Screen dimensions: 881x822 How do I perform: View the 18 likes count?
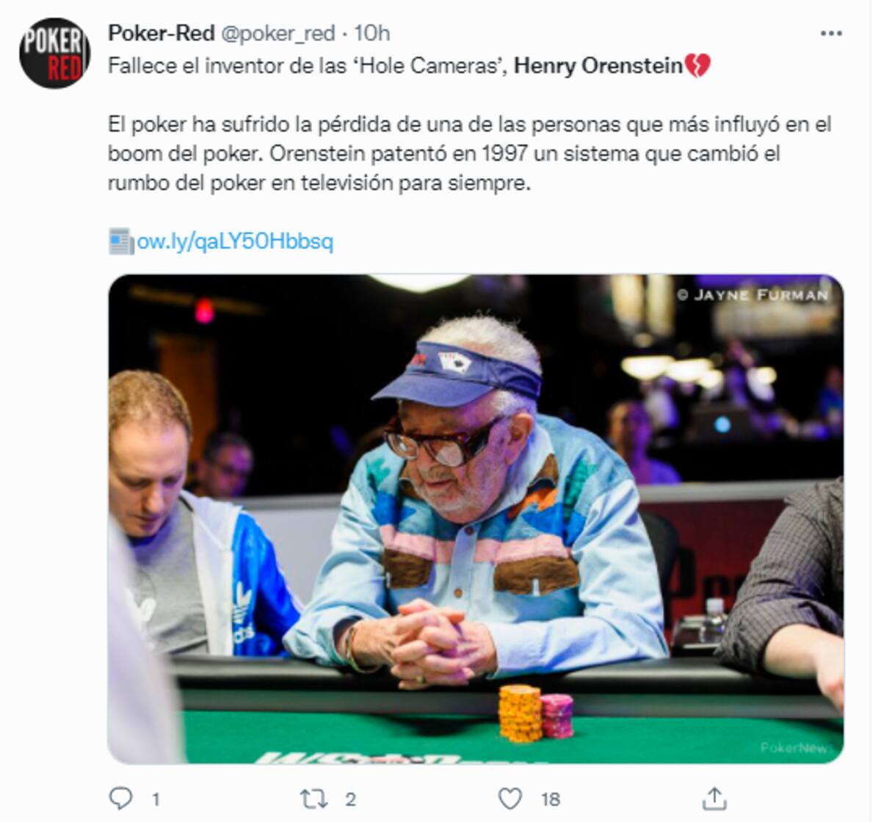pos(550,799)
